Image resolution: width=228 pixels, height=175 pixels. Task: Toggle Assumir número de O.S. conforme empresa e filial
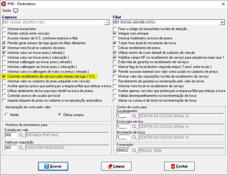4,38
